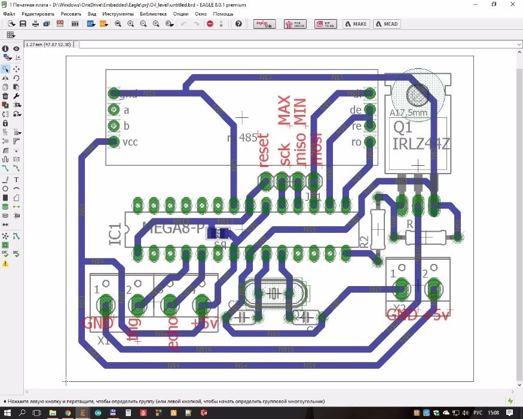The width and height of the screenshot is (523, 419).
Task: Select the Rotate tool
Action: (x=16, y=78)
